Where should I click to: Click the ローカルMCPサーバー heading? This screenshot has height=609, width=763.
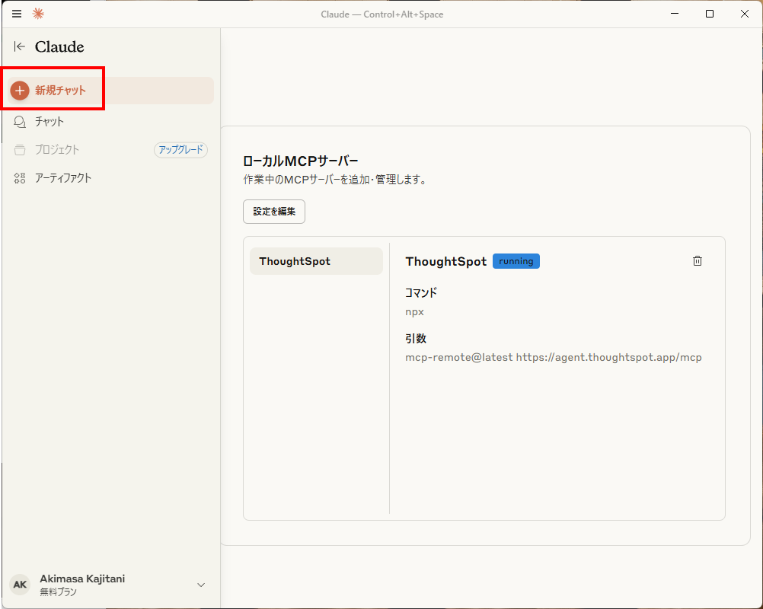[x=300, y=161]
